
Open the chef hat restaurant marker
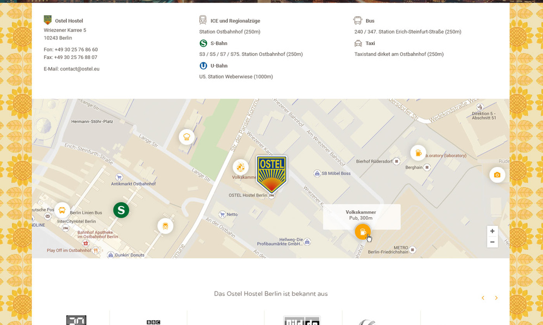point(187,136)
